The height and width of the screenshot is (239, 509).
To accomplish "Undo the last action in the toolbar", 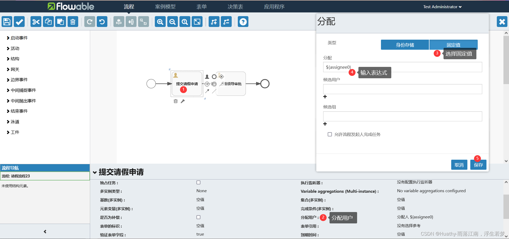I will [102, 22].
